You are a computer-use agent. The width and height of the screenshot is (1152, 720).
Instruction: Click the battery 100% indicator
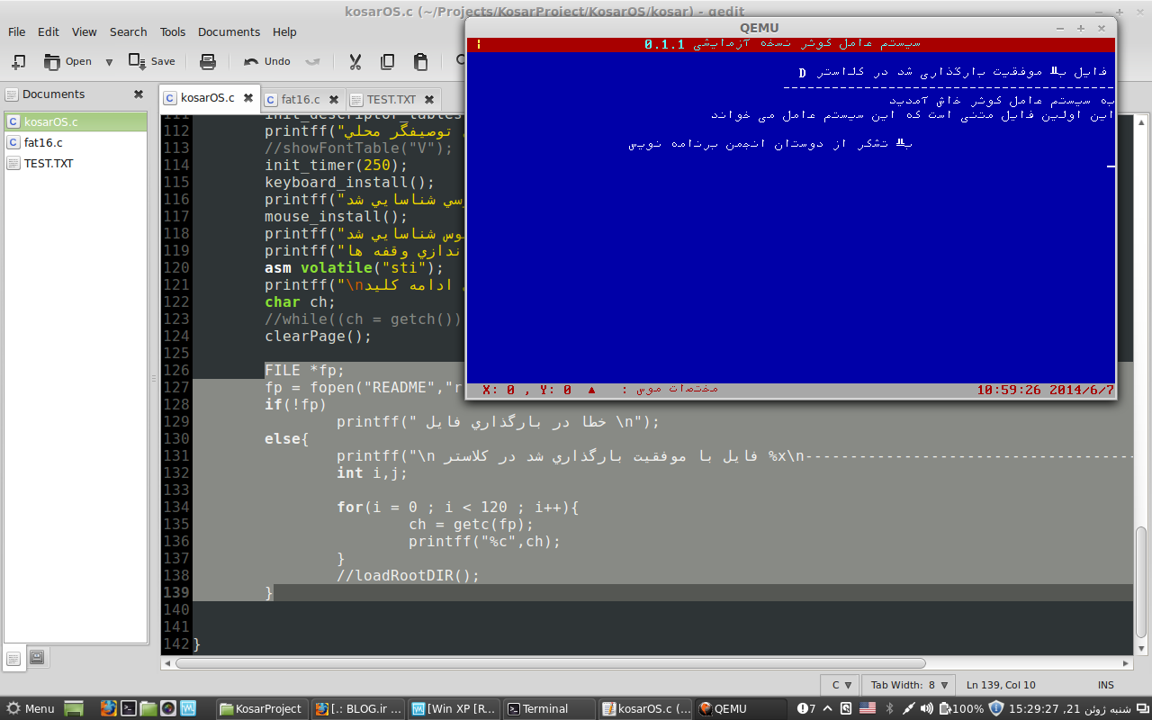(x=960, y=708)
